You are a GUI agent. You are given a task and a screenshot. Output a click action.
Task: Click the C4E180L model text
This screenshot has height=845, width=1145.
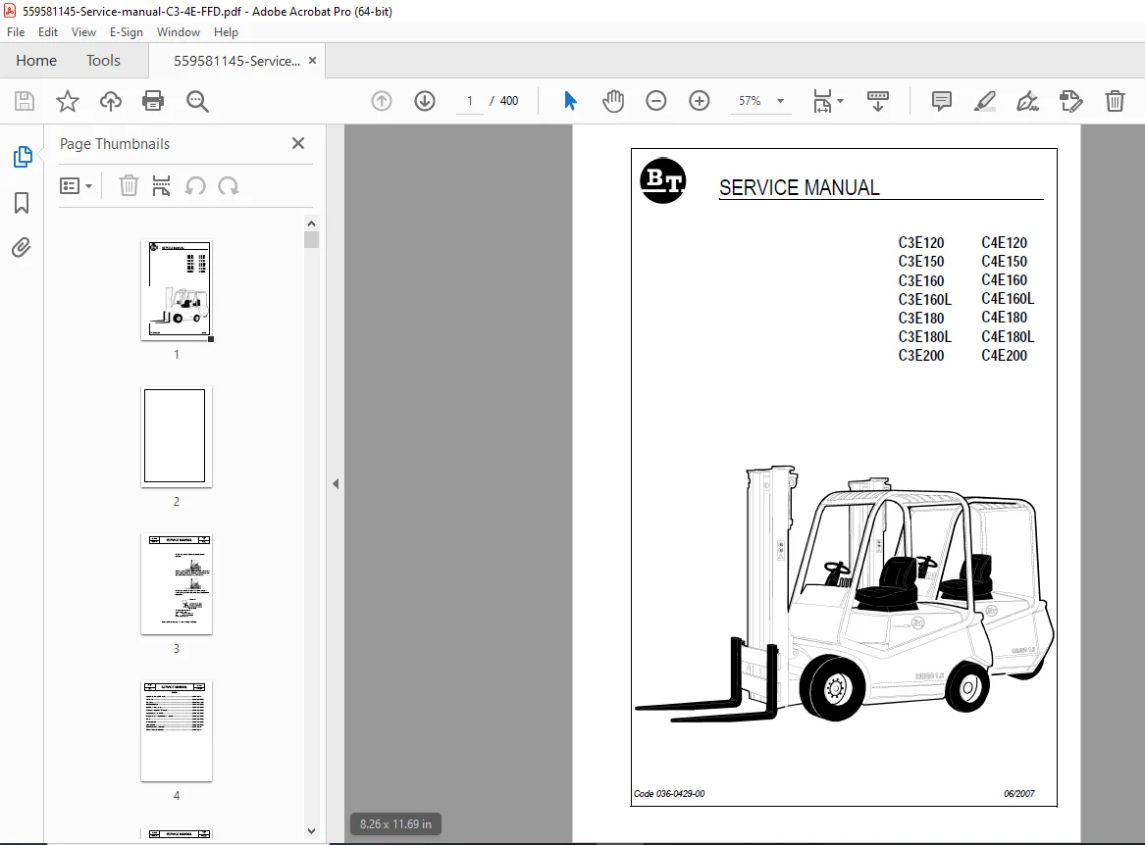(x=1008, y=336)
